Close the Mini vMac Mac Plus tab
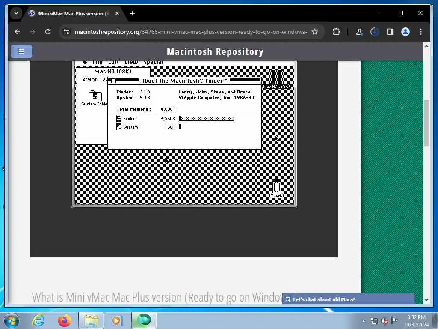 click(117, 13)
